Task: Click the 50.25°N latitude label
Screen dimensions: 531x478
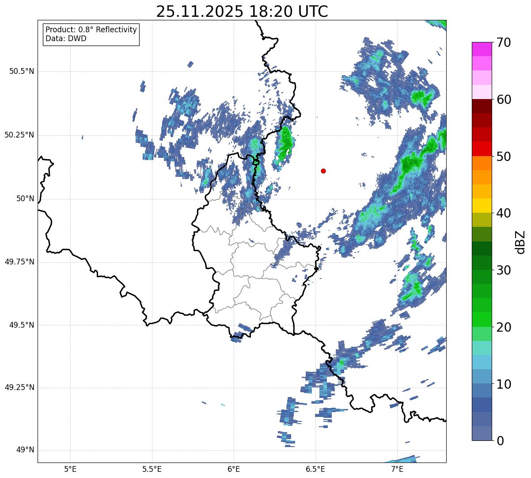Action: [x=19, y=135]
